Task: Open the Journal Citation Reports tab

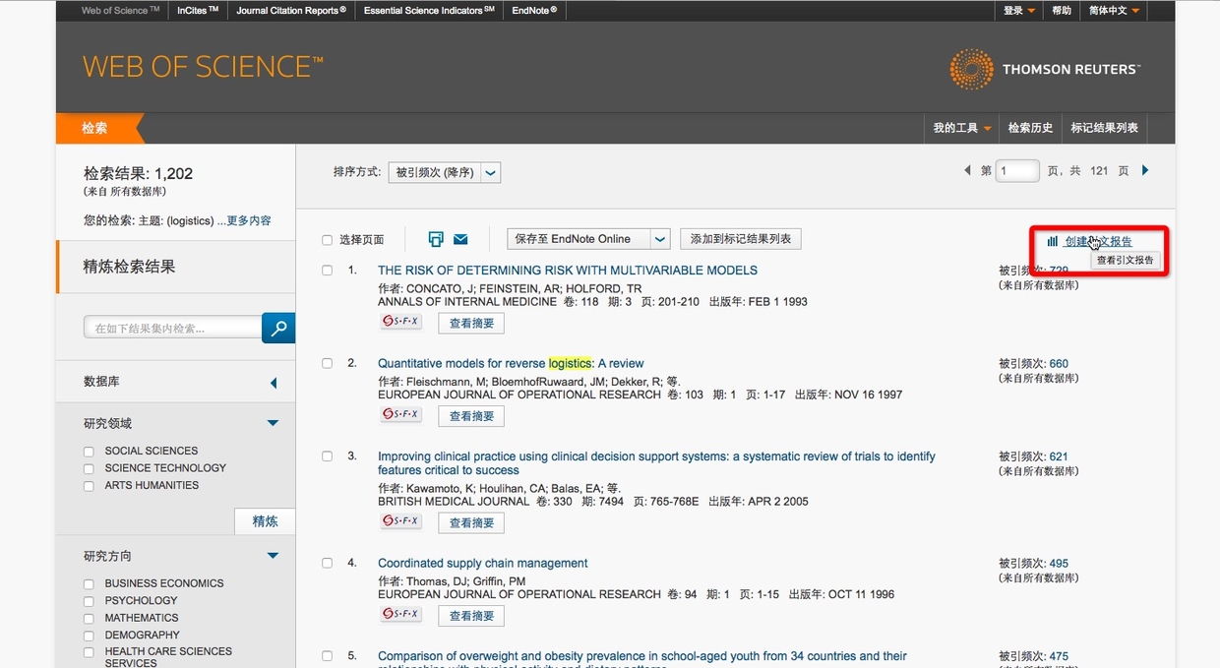Action: tap(291, 11)
